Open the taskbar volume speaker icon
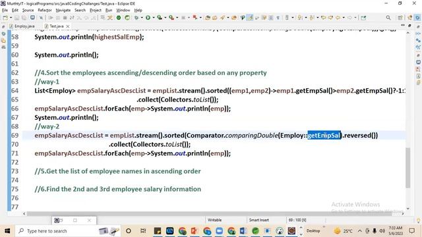Image resolution: width=422 pixels, height=237 pixels. point(382,231)
